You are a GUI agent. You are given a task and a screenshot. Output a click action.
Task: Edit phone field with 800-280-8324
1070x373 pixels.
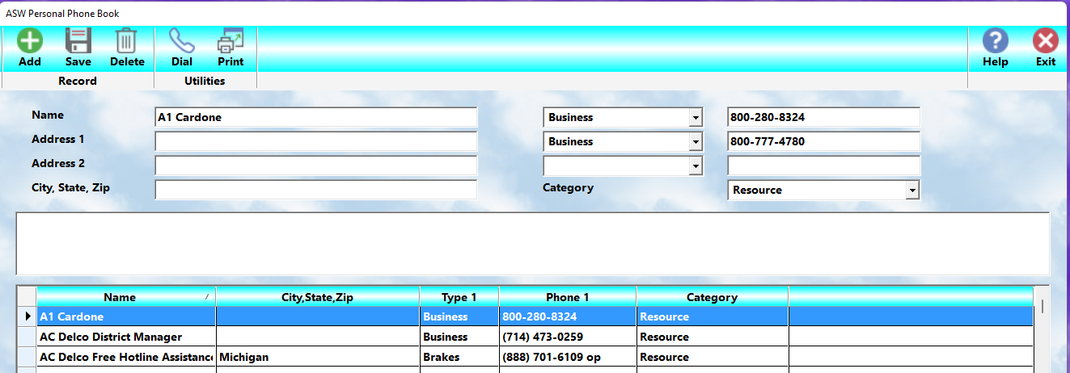coord(823,117)
